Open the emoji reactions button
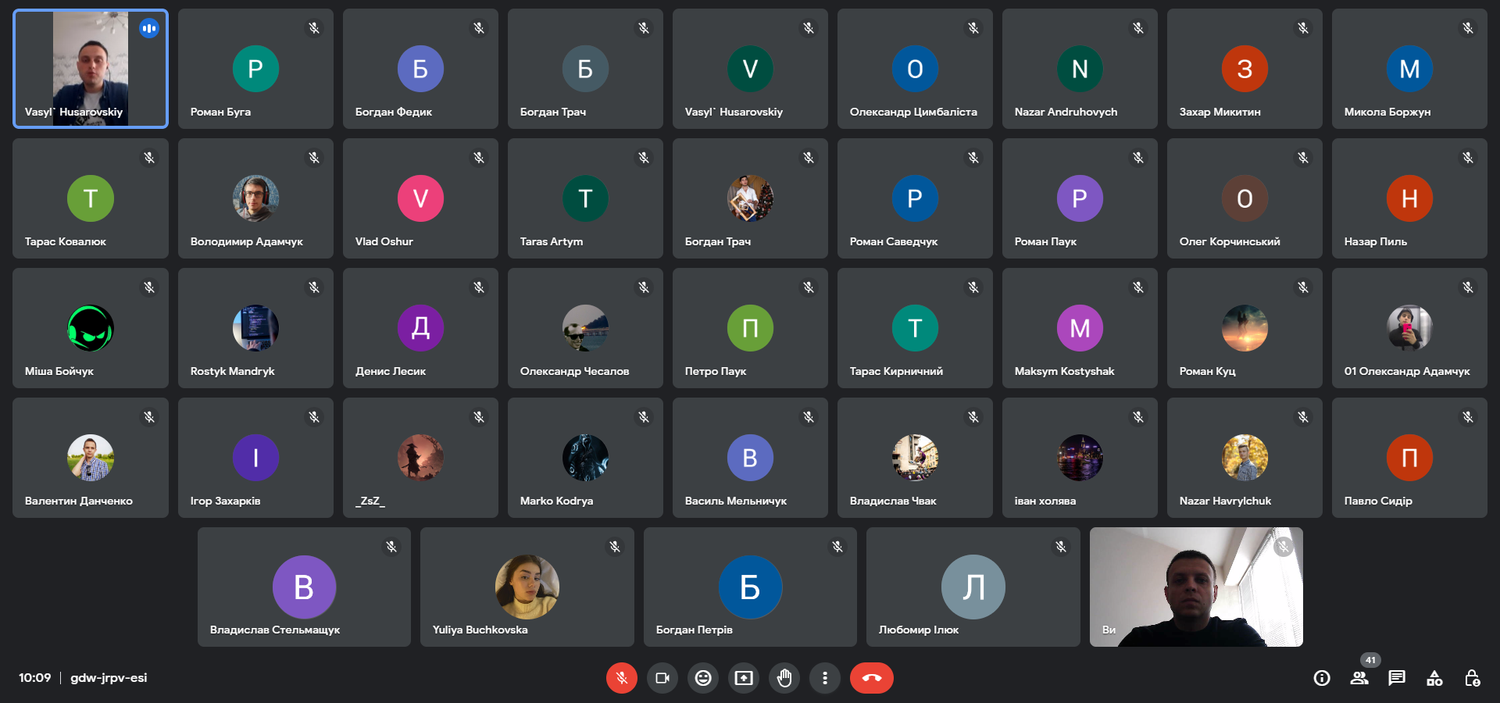 coord(703,678)
